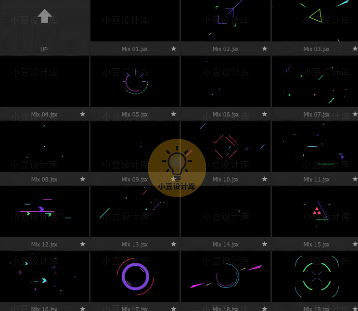Select the Mix 14.jsx label
The image size is (358, 311).
(226, 244)
